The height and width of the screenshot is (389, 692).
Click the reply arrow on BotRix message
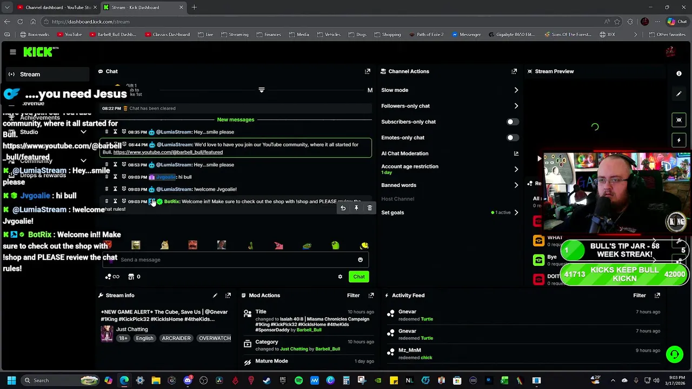343,208
